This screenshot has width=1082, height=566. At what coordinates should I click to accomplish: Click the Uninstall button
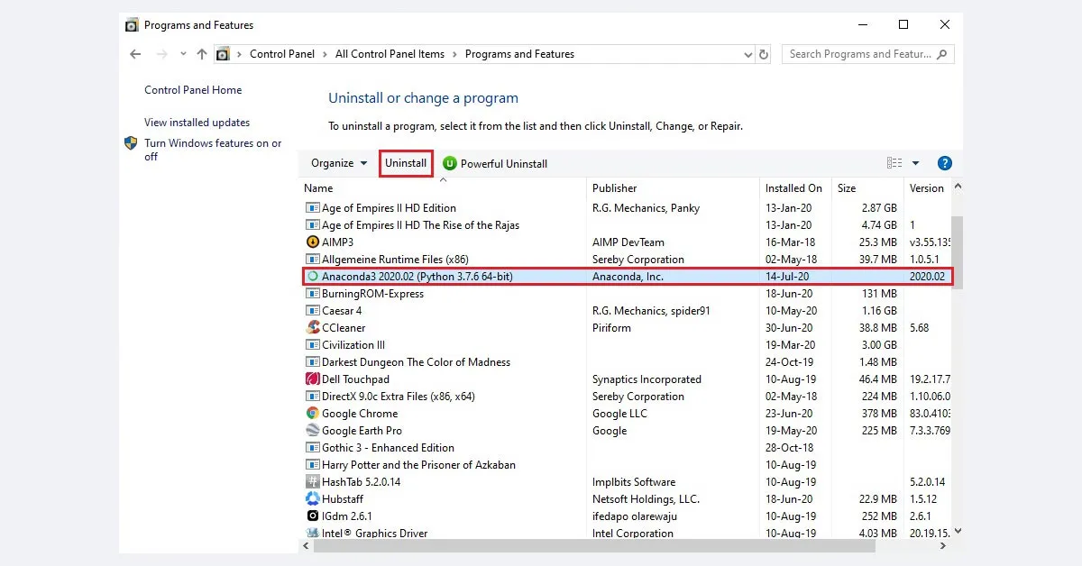tap(406, 163)
